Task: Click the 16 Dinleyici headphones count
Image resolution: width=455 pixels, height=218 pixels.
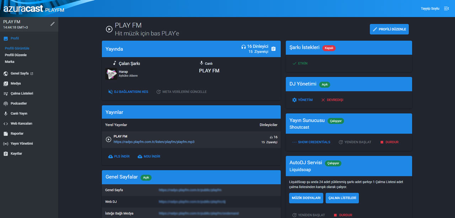Action: click(255, 47)
